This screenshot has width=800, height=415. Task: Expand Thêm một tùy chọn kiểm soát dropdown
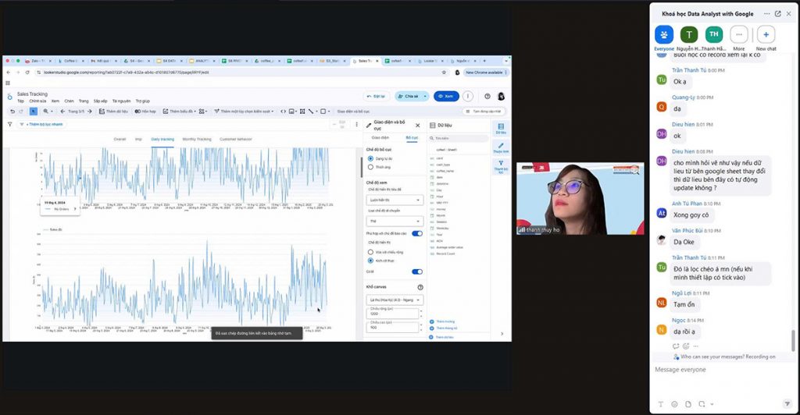tap(273, 111)
